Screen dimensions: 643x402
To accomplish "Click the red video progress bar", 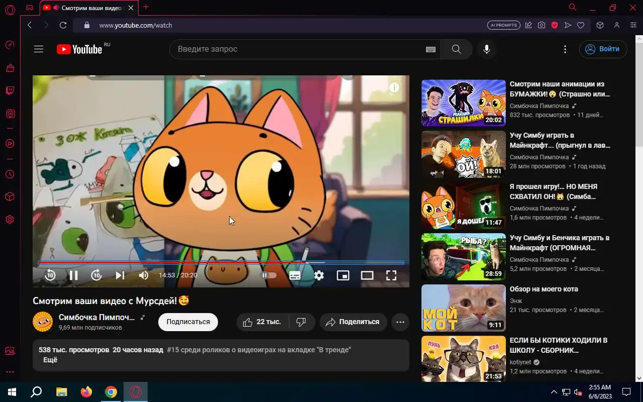I will click(x=221, y=262).
